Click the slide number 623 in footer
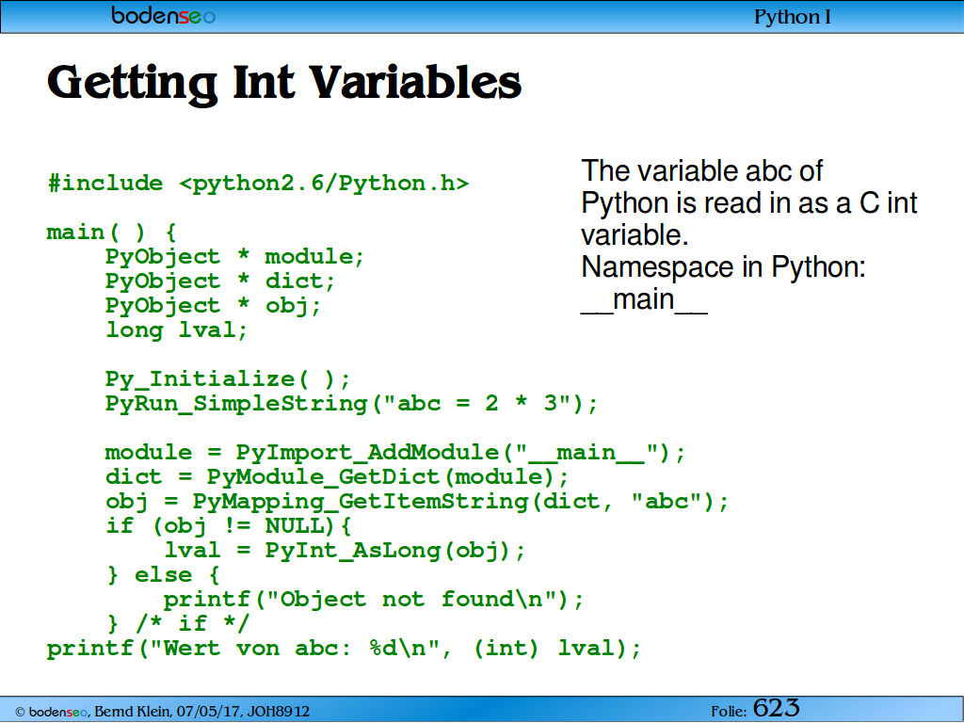The image size is (964, 723). (777, 708)
